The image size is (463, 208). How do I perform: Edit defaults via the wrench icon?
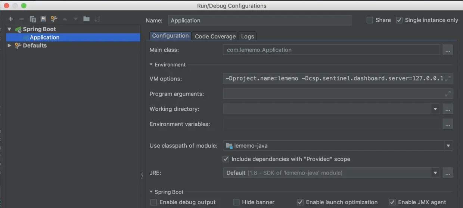point(54,19)
